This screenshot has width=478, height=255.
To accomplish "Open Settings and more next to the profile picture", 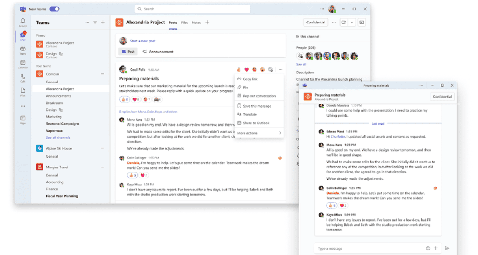I will [x=322, y=9].
